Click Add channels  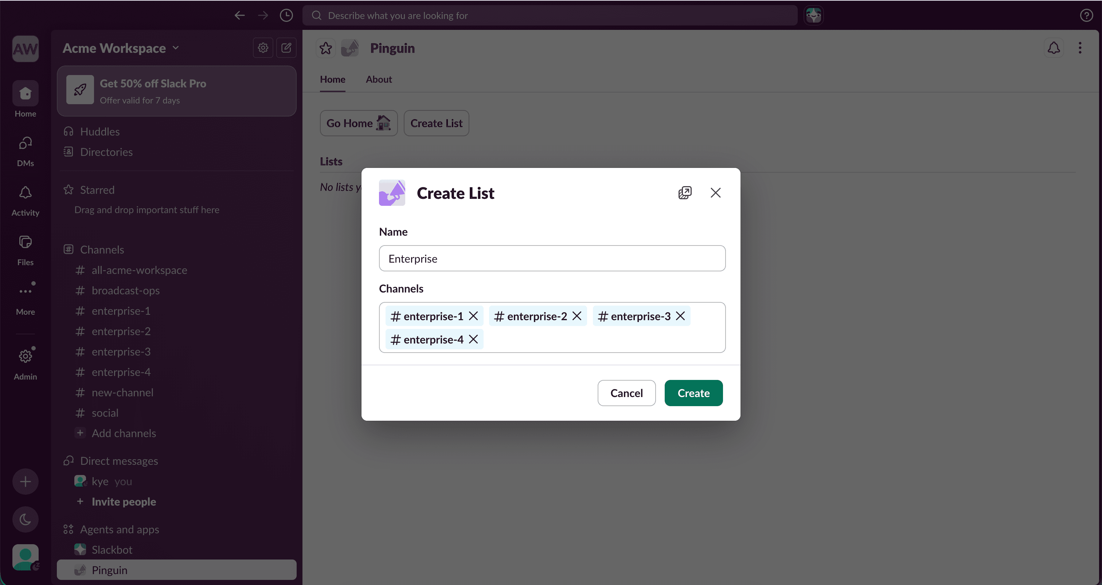[177, 433]
